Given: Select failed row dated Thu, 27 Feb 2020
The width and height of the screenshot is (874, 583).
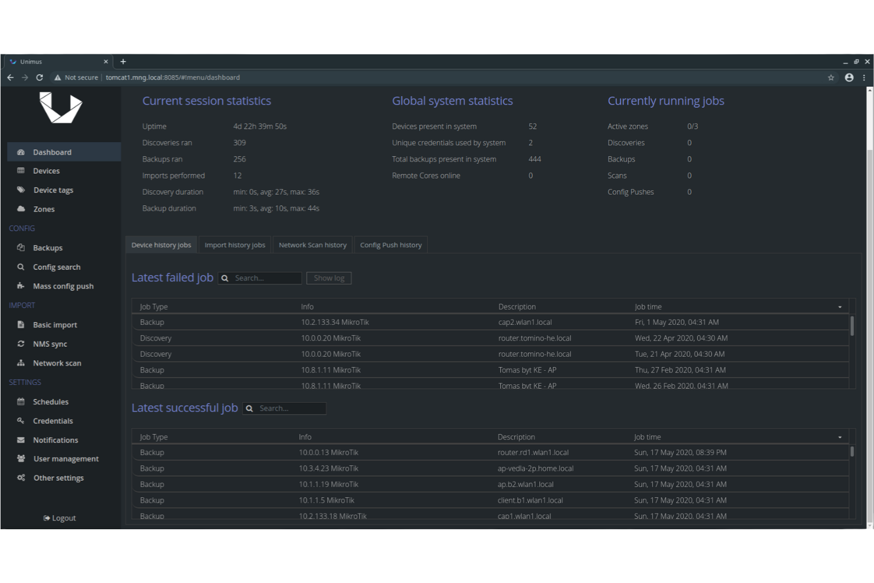Looking at the screenshot, I should [x=490, y=370].
